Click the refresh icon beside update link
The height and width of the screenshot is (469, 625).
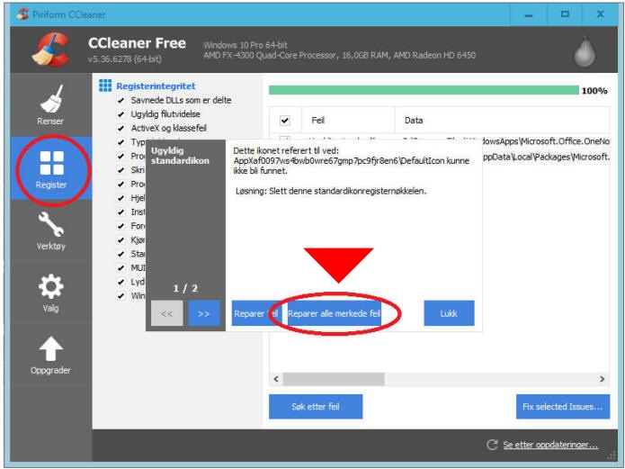492,445
